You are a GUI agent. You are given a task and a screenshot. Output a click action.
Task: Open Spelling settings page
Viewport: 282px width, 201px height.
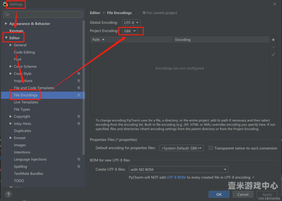(21, 166)
